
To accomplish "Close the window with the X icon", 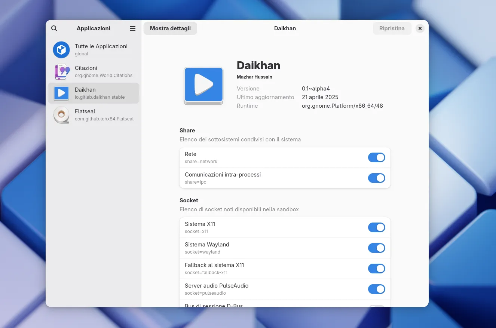I will coord(420,28).
